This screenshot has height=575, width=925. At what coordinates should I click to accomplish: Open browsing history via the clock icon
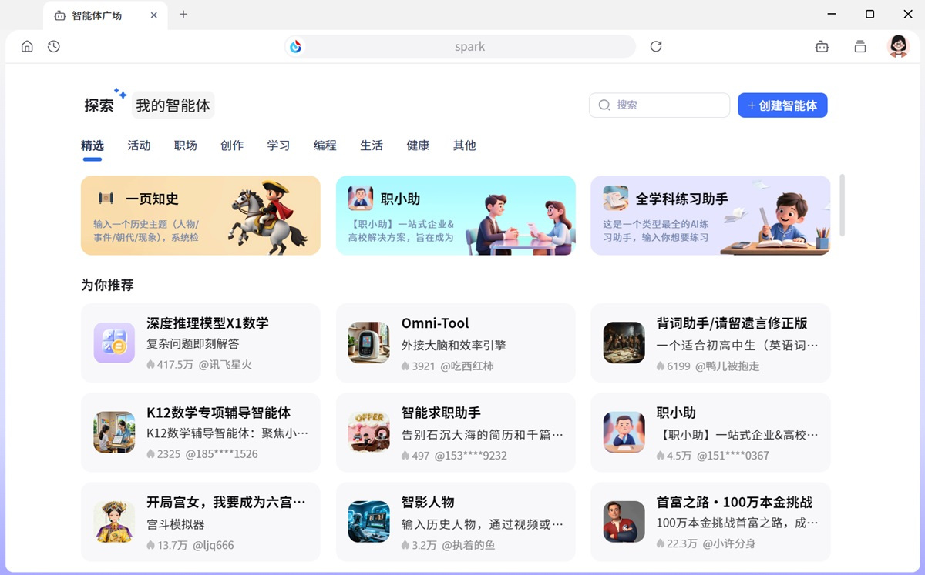point(53,46)
